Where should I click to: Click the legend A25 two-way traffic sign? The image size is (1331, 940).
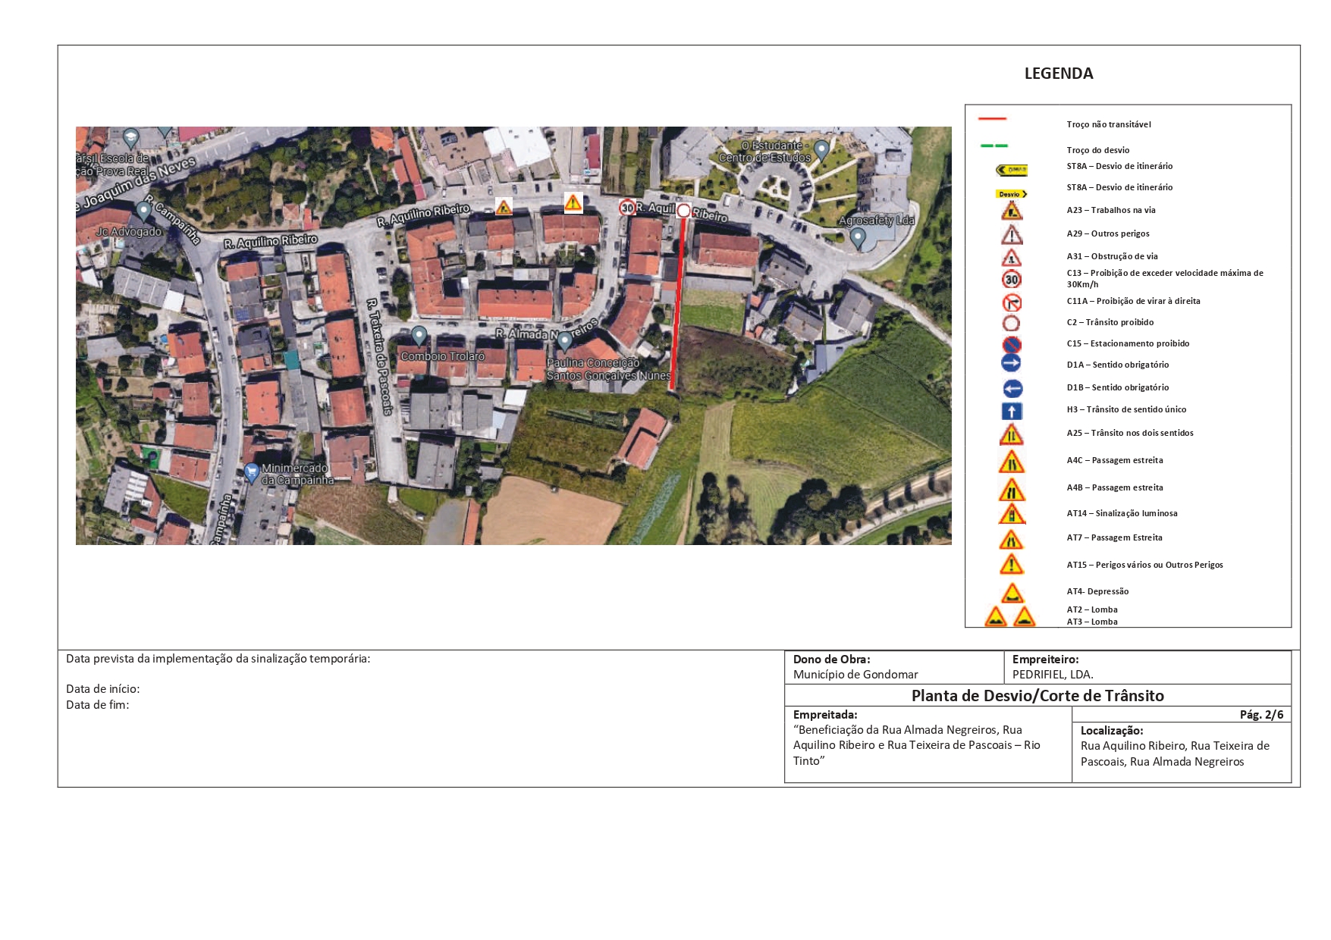(1012, 434)
